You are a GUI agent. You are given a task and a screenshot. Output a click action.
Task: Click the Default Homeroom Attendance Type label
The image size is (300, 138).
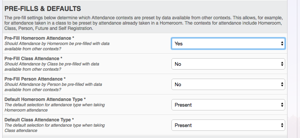point(44,99)
